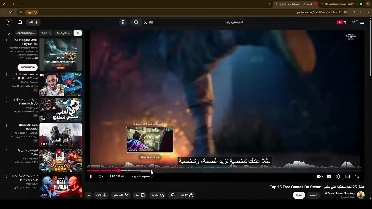Click the video progress bar playhead
Screen dimensions: 372x209
(x=119, y=171)
